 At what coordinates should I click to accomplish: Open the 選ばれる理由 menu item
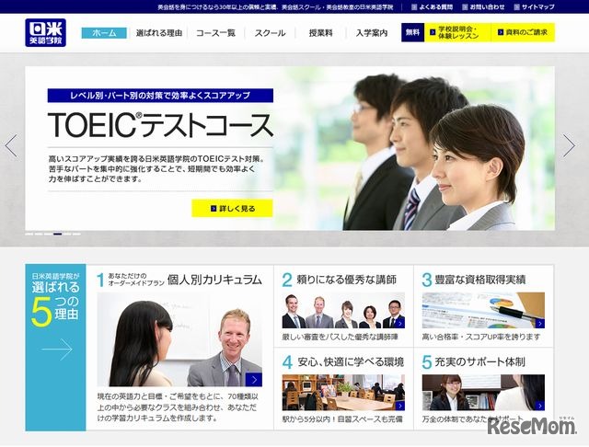click(x=159, y=33)
